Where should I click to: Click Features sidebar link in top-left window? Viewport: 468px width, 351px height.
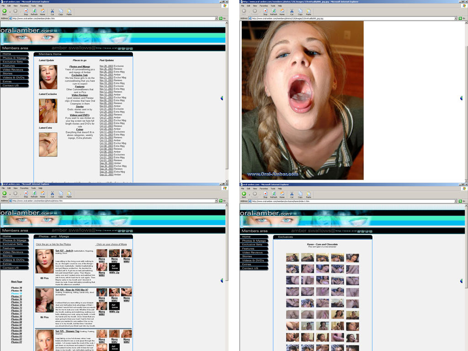[14, 66]
